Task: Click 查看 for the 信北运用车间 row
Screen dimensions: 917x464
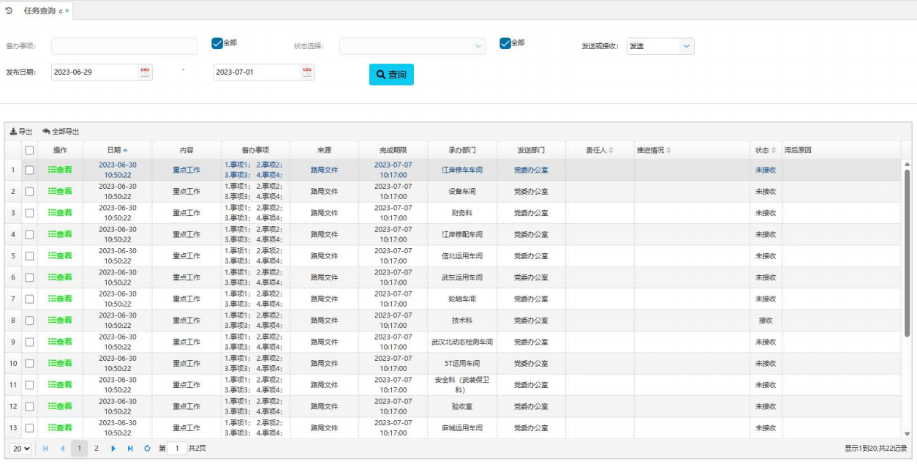Action: coord(60,255)
